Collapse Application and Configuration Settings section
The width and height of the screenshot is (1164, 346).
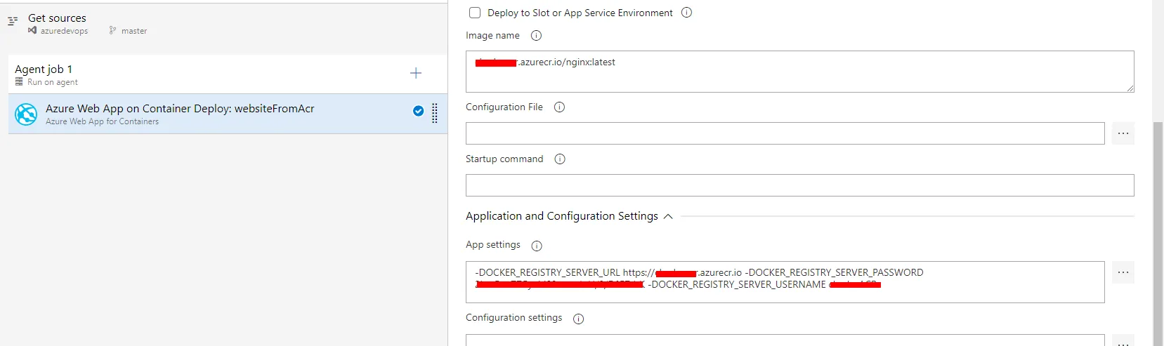coord(668,216)
